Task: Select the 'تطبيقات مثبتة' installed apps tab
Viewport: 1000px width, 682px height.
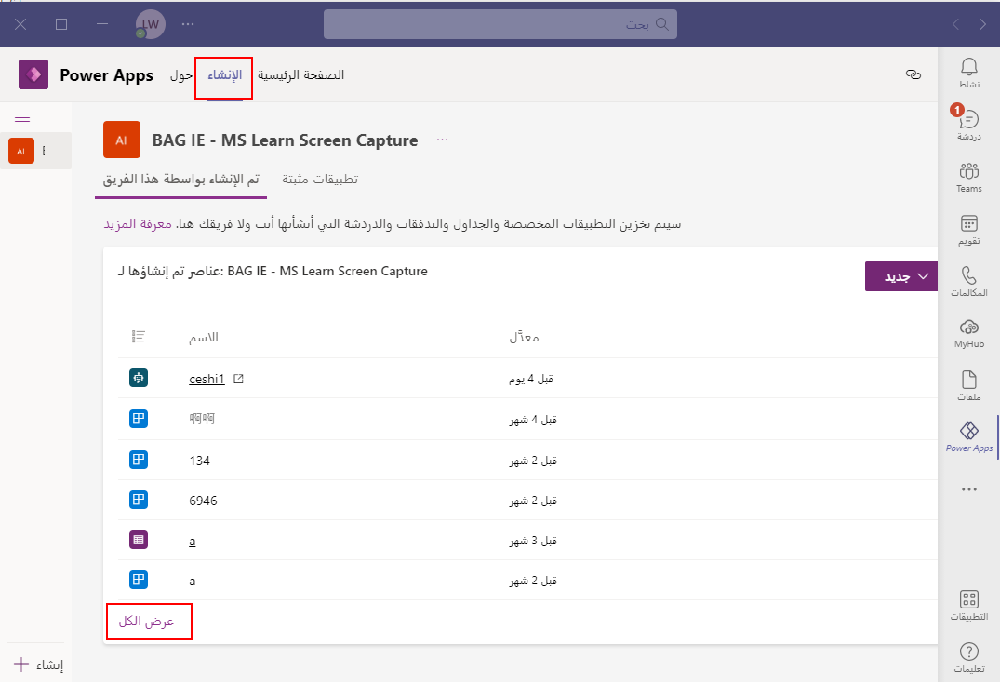Action: 320,180
